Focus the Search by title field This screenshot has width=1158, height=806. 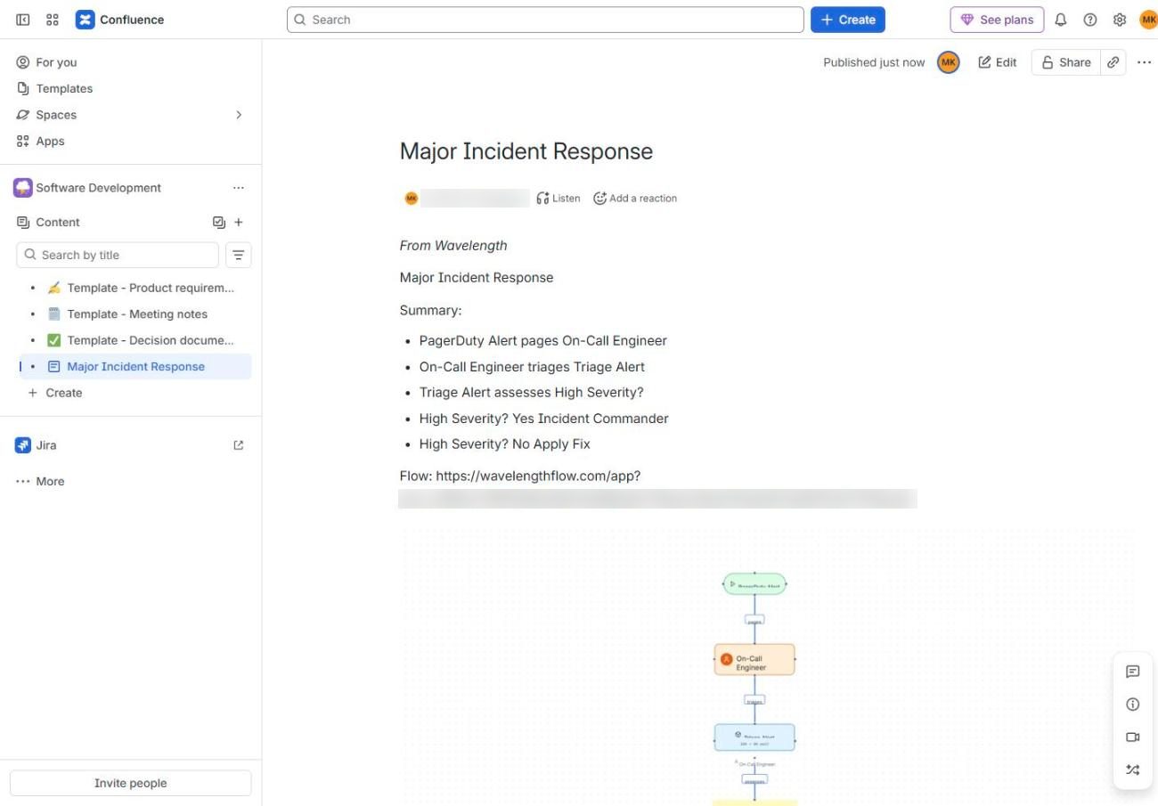(x=118, y=255)
